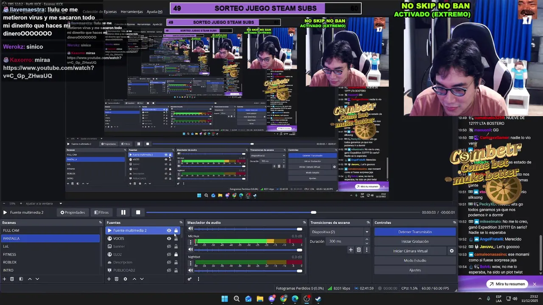Undock the Fuentes panel with its float icon
Viewport: 543px width, 305px height.
tap(181, 222)
